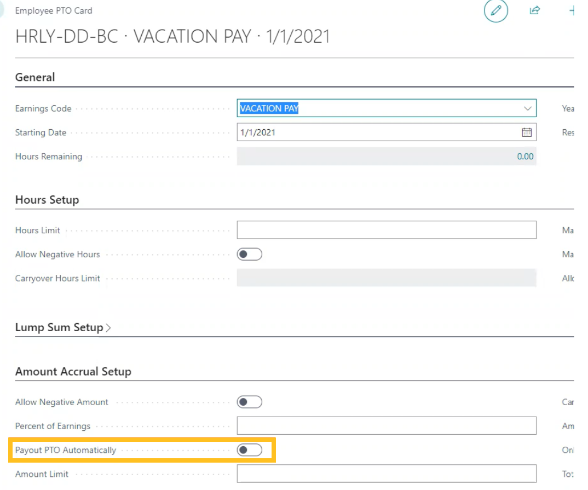Click the share icon in the header
588x490 pixels.
(535, 10)
